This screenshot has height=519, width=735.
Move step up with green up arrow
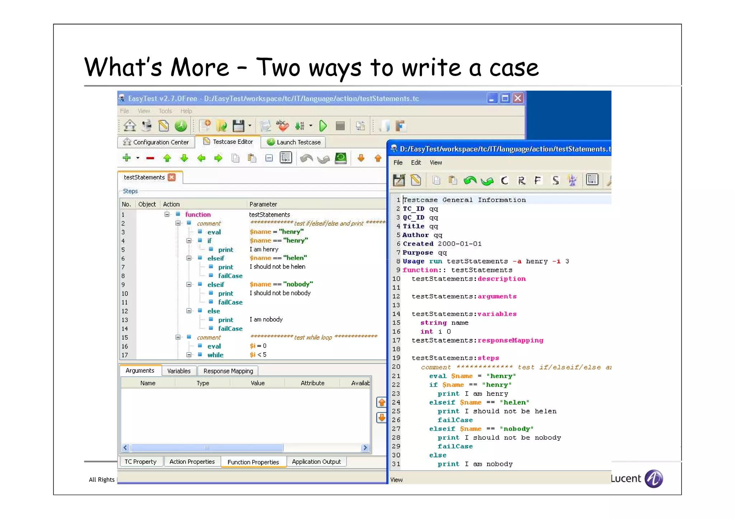(167, 158)
